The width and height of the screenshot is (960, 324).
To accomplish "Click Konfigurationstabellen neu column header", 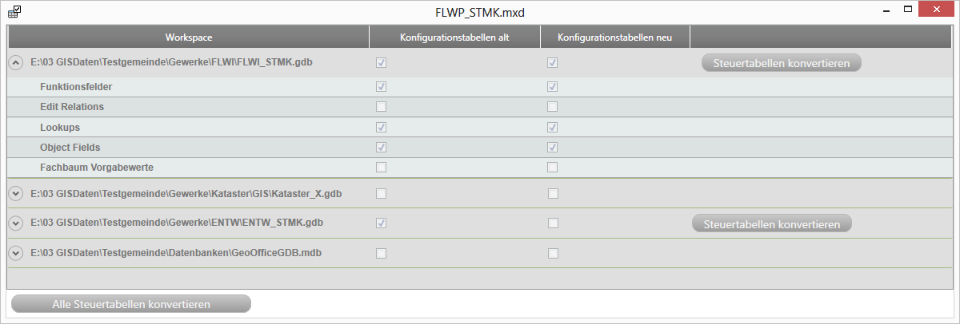I will (614, 38).
